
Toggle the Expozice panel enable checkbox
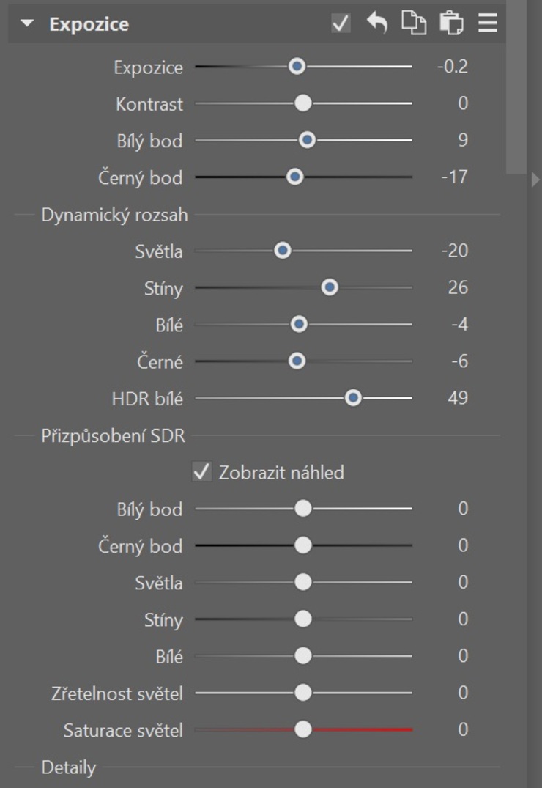341,23
